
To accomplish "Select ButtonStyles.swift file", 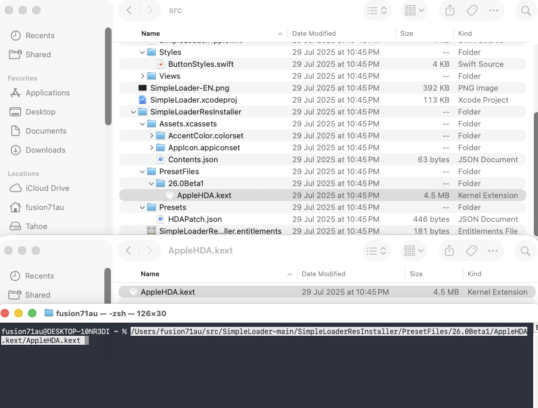I will coord(323,64).
